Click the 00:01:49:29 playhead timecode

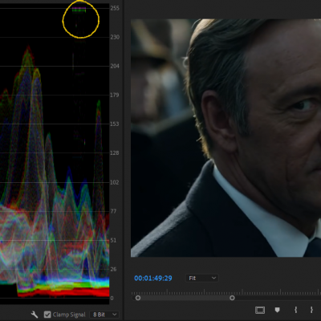point(153,278)
